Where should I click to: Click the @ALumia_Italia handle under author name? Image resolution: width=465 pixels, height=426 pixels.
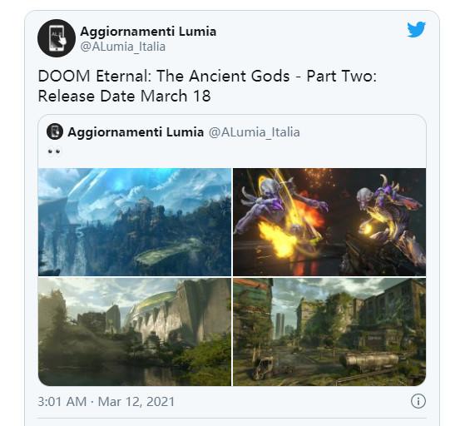[123, 47]
